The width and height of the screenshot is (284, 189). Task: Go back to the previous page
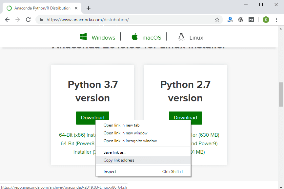point(7,20)
